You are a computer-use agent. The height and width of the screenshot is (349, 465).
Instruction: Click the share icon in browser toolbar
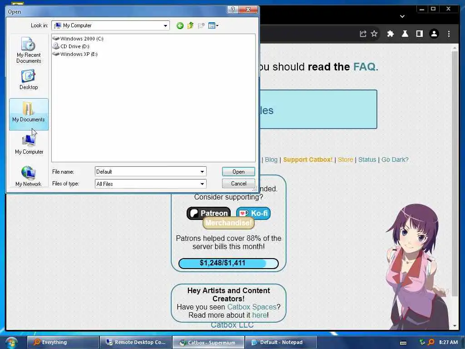click(363, 34)
